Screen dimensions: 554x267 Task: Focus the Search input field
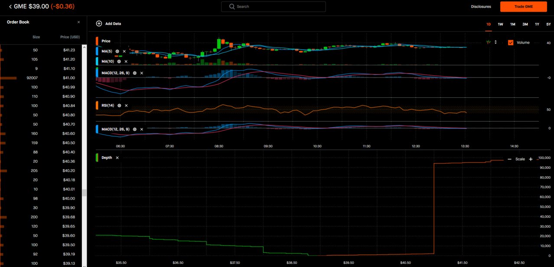tap(273, 6)
